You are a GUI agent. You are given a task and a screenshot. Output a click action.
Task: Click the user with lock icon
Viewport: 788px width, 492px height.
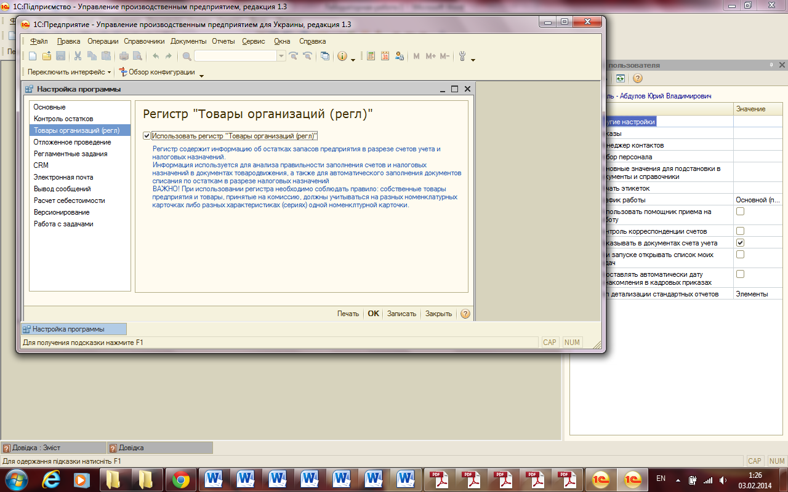pos(399,56)
